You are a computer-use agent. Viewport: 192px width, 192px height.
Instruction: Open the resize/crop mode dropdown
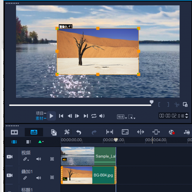coord(132,117)
